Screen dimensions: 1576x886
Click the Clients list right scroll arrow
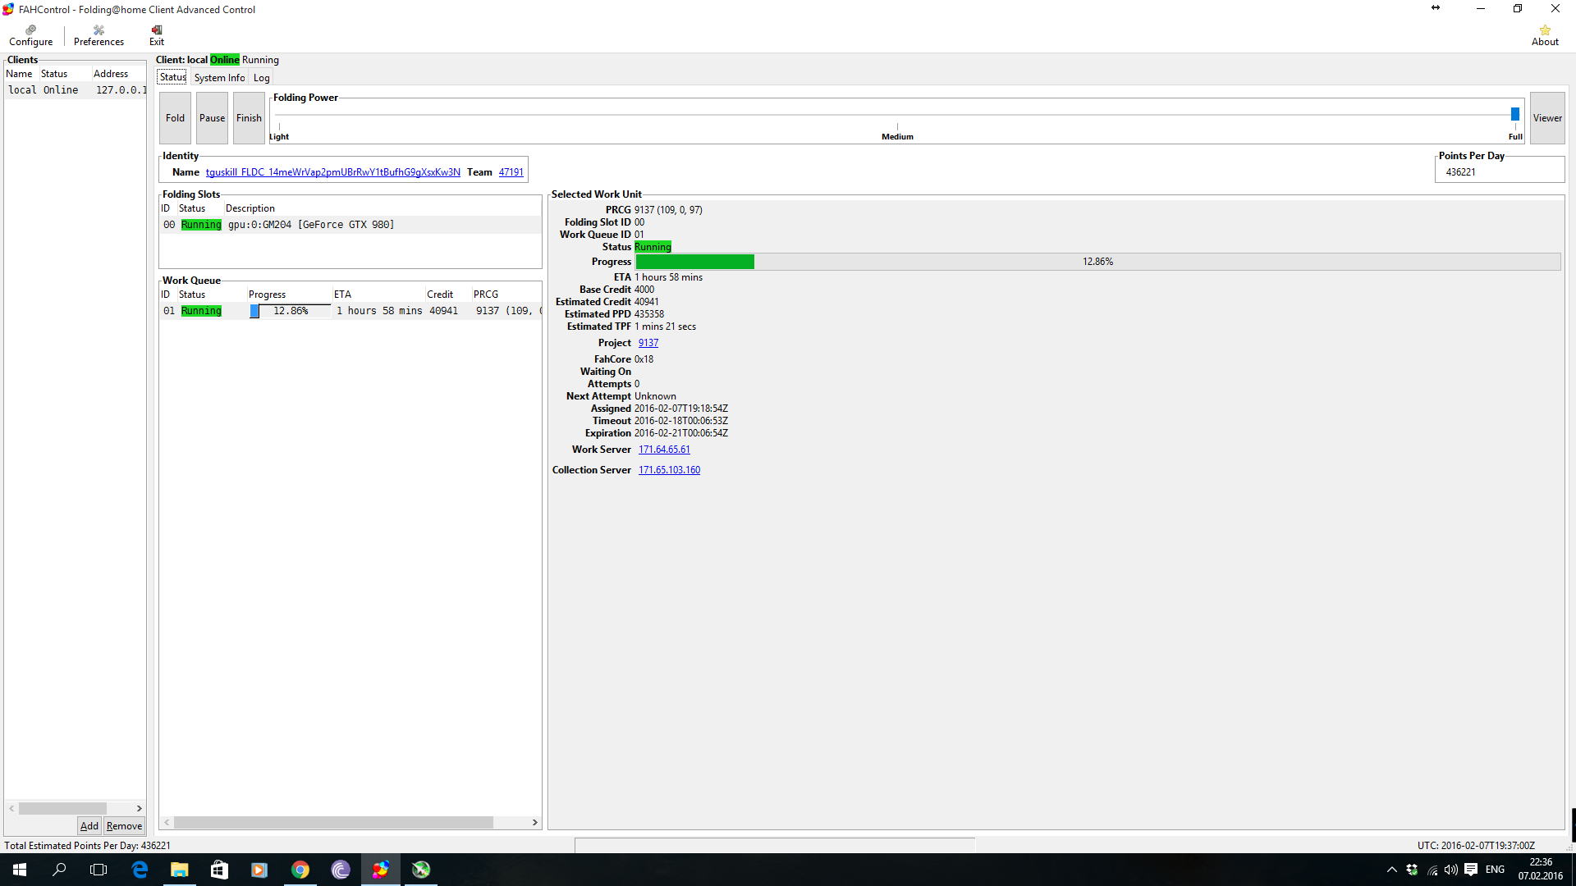coord(139,808)
